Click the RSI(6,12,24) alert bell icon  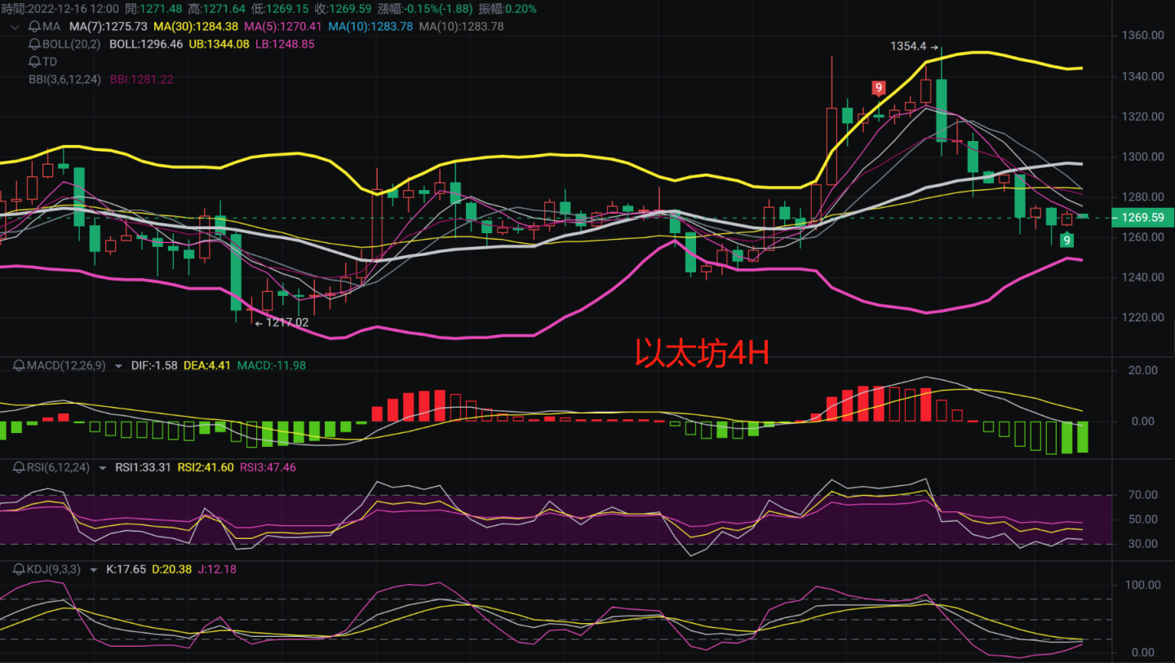click(x=18, y=467)
